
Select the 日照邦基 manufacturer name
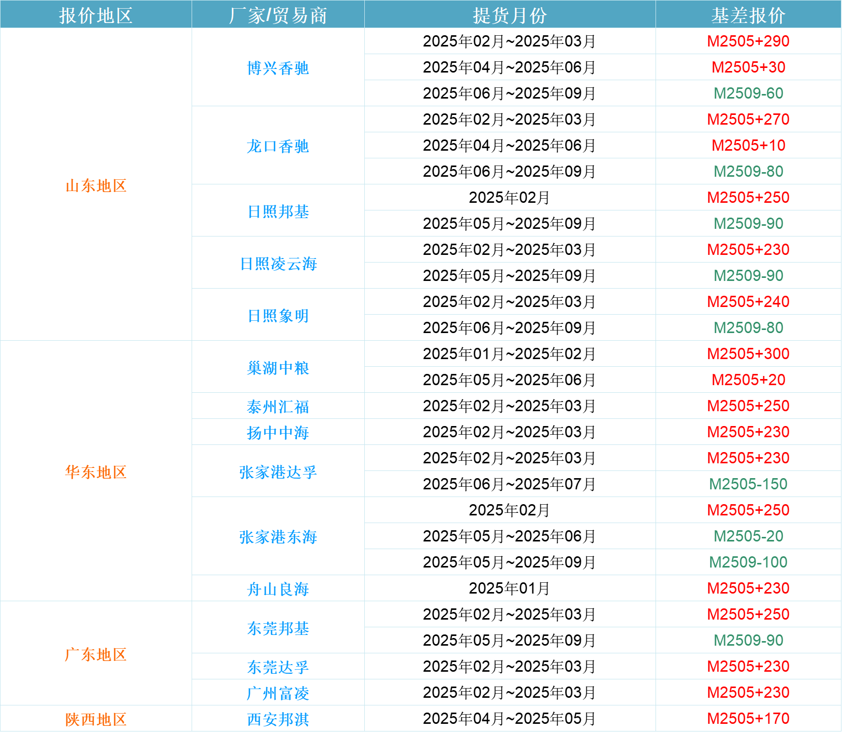278,211
